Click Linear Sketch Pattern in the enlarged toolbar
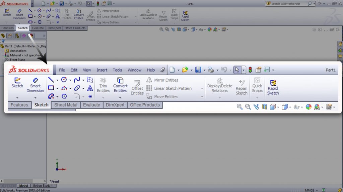Image resolution: width=343 pixels, height=192 pixels. pos(169,88)
